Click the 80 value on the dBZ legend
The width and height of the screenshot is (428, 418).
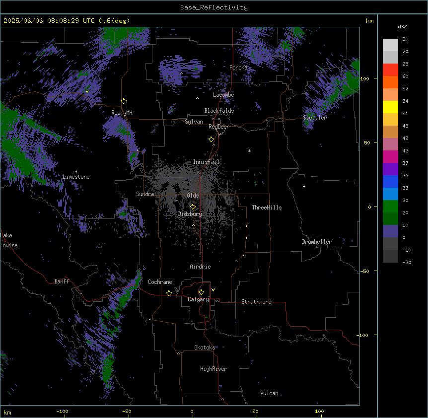point(405,39)
